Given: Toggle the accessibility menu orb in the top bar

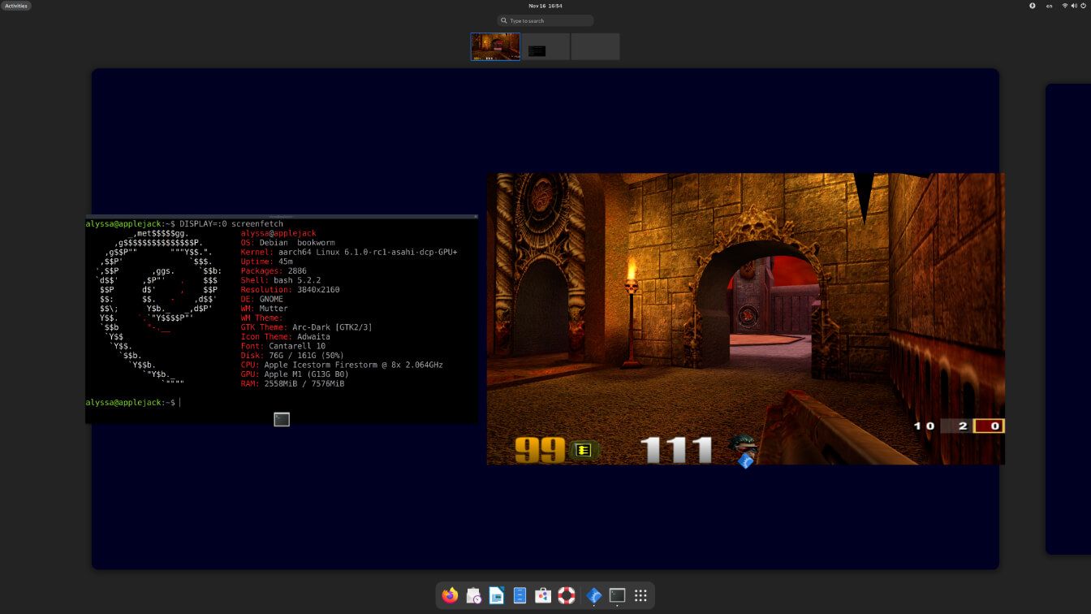Looking at the screenshot, I should [1032, 6].
